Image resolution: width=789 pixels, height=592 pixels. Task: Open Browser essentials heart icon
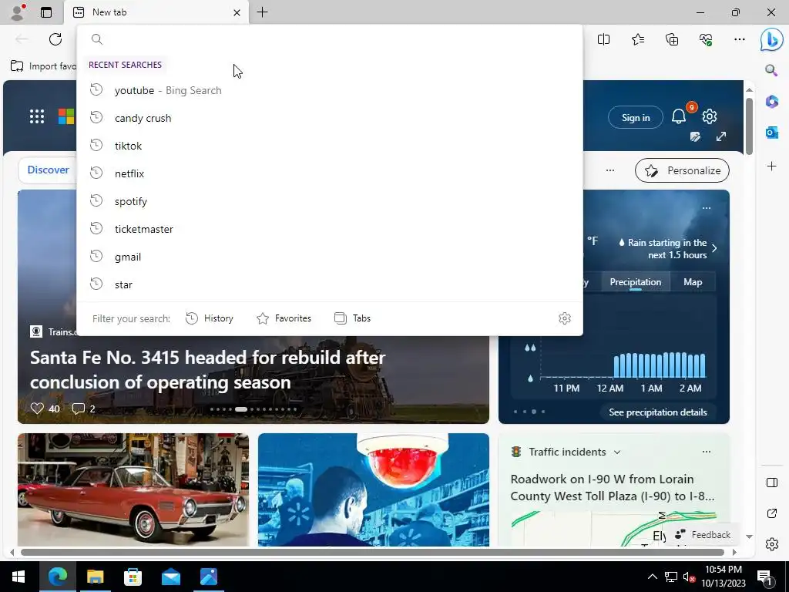706,39
